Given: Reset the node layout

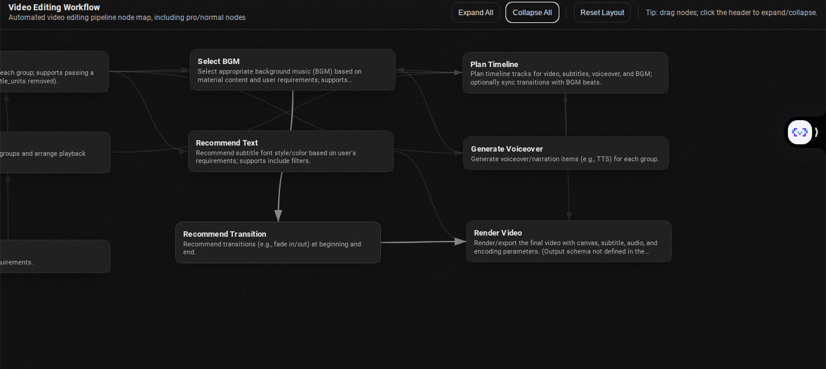Looking at the screenshot, I should (x=602, y=13).
